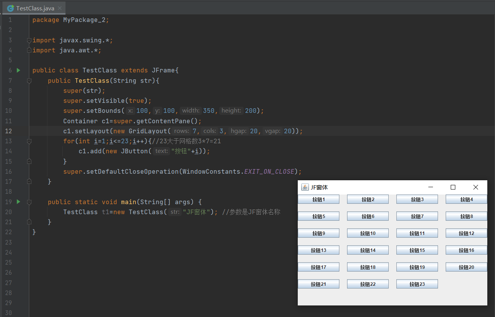
Task: Click 'getContentPane' on line 11
Action: (x=163, y=121)
